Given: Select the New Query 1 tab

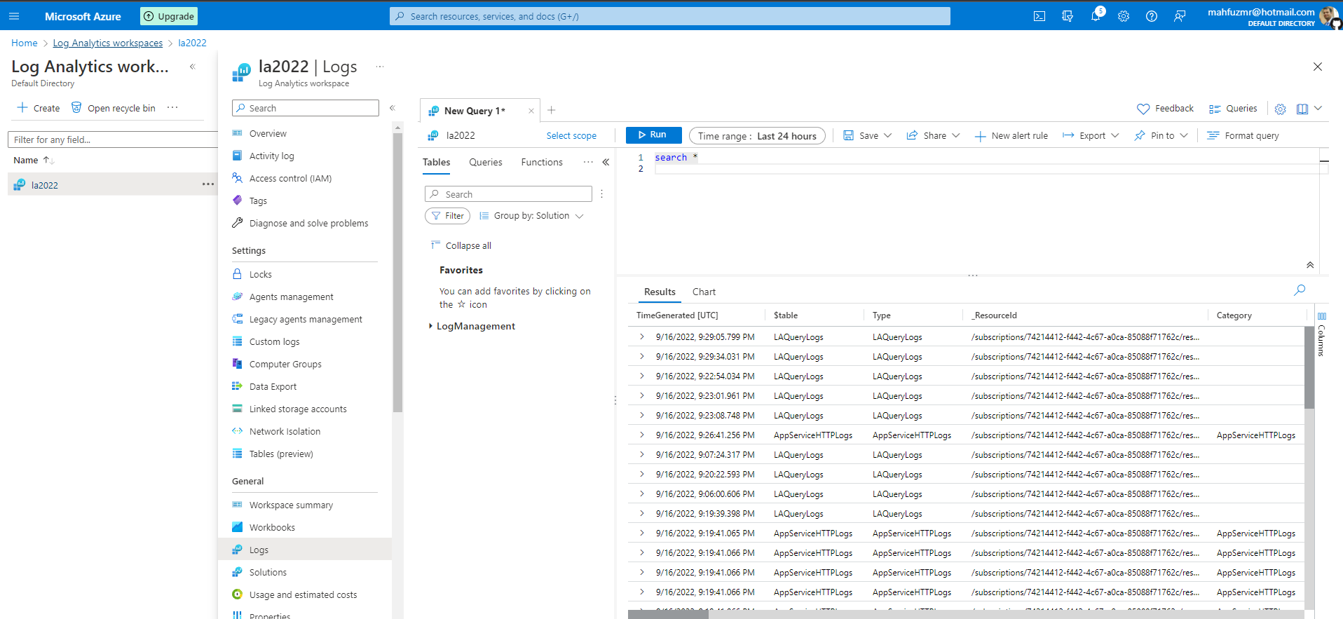Looking at the screenshot, I should [x=475, y=111].
